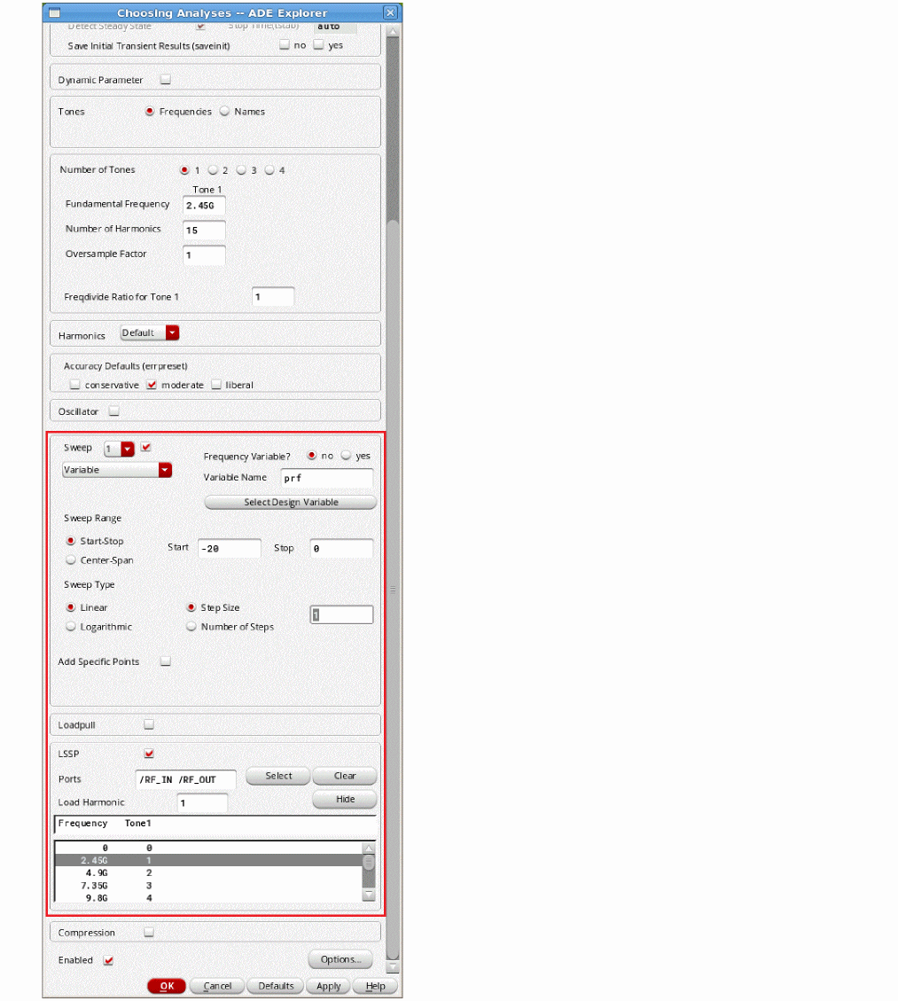Image resolution: width=898 pixels, height=1001 pixels.
Task: Set Number of Tones to 3
Action: tap(241, 170)
